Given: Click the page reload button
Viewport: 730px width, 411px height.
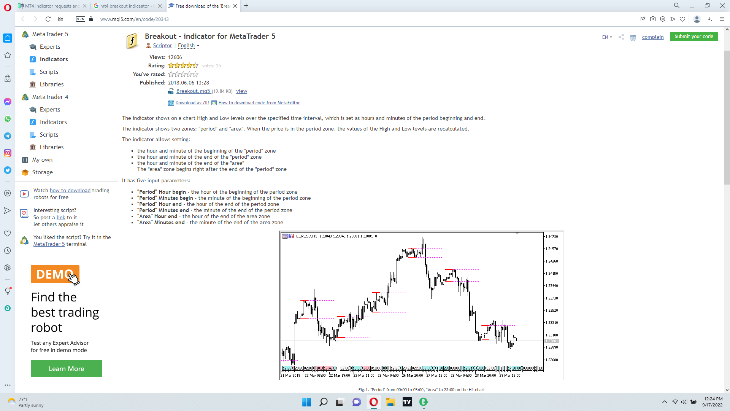Looking at the screenshot, I should (x=48, y=19).
